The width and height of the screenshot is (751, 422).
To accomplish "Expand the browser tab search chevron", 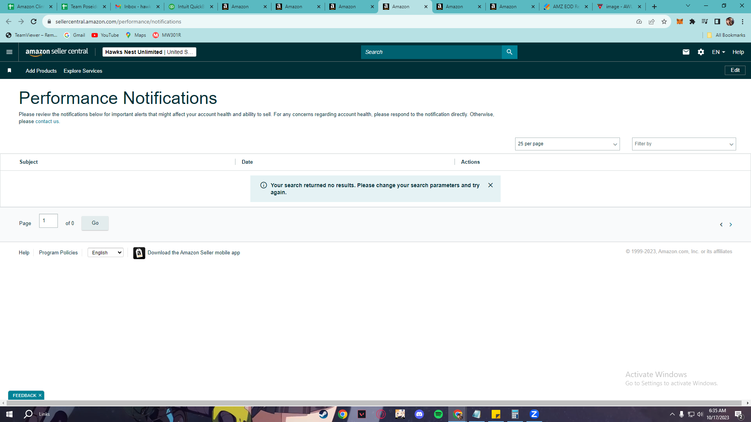I will [x=688, y=6].
